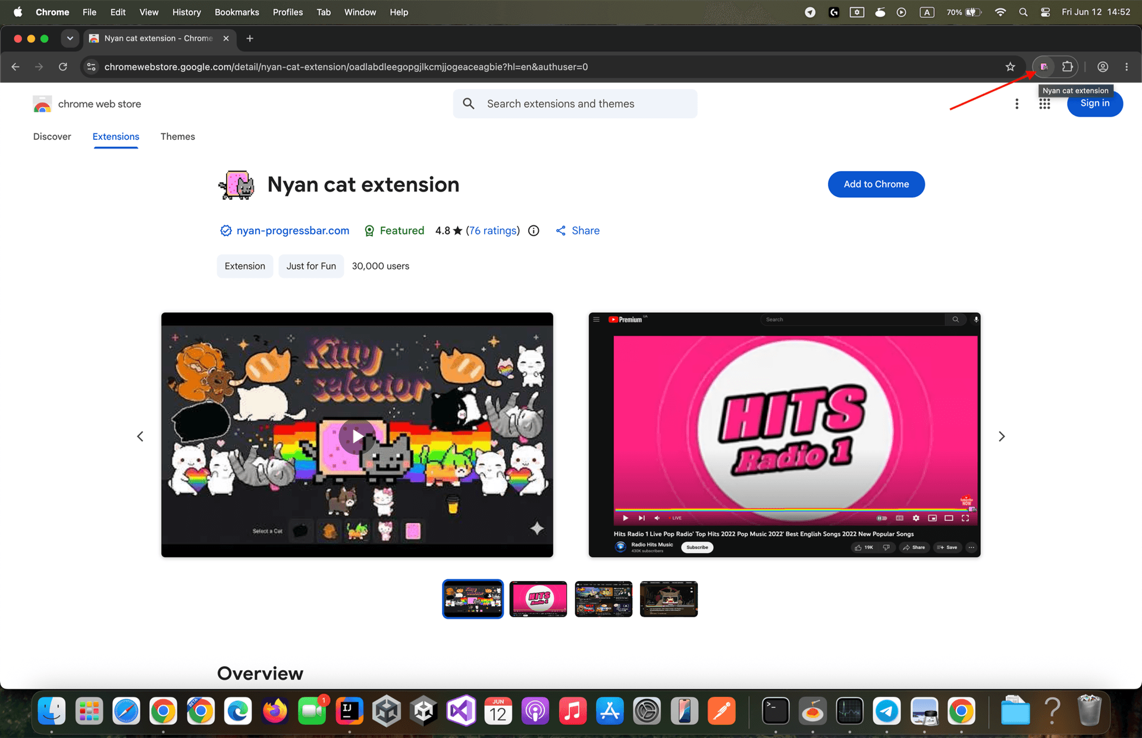
Task: Show previous screenshot in carousel
Action: click(140, 436)
